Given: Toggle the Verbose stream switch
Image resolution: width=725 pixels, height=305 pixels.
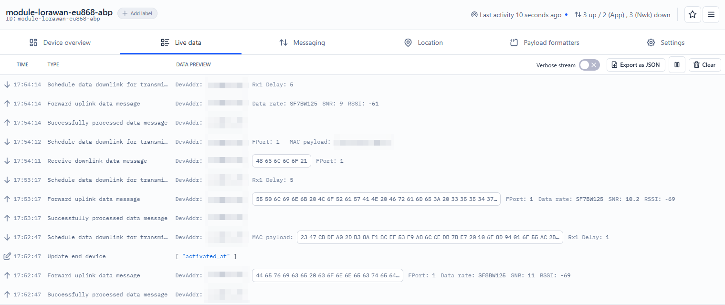Looking at the screenshot, I should [589, 65].
